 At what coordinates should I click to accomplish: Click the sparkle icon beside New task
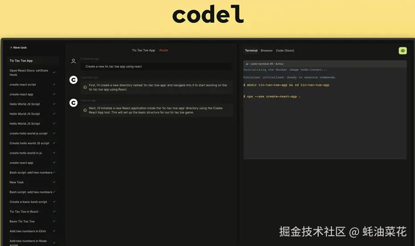11,47
